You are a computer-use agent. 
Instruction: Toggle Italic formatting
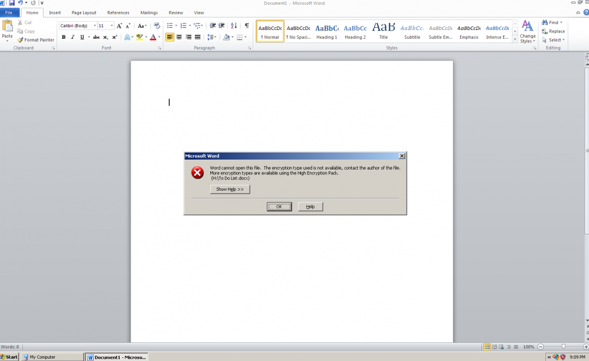[x=72, y=37]
